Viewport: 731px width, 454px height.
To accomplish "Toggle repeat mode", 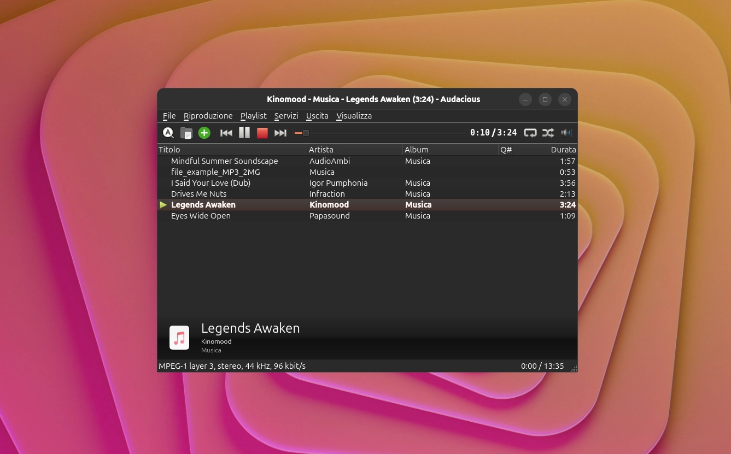I will [530, 133].
